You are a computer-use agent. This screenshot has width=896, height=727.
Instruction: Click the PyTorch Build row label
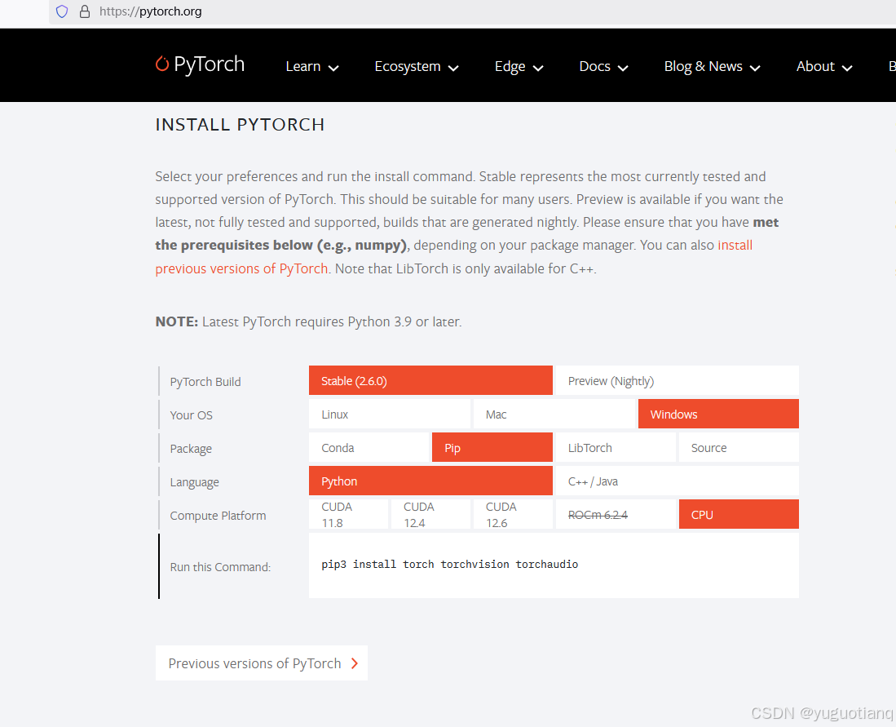(x=205, y=382)
